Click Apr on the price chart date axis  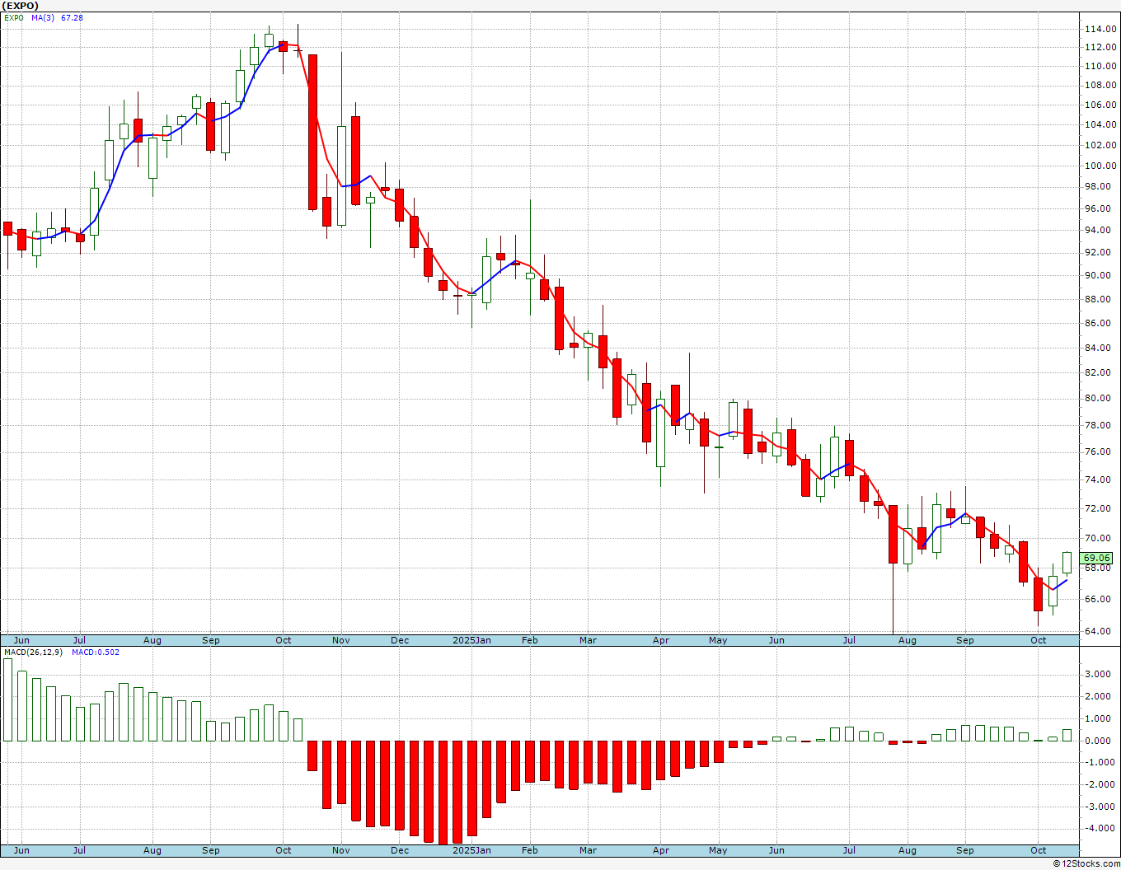click(661, 640)
